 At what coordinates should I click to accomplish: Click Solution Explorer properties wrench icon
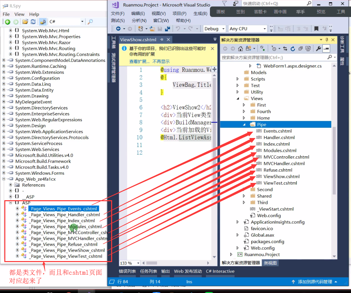point(318,49)
